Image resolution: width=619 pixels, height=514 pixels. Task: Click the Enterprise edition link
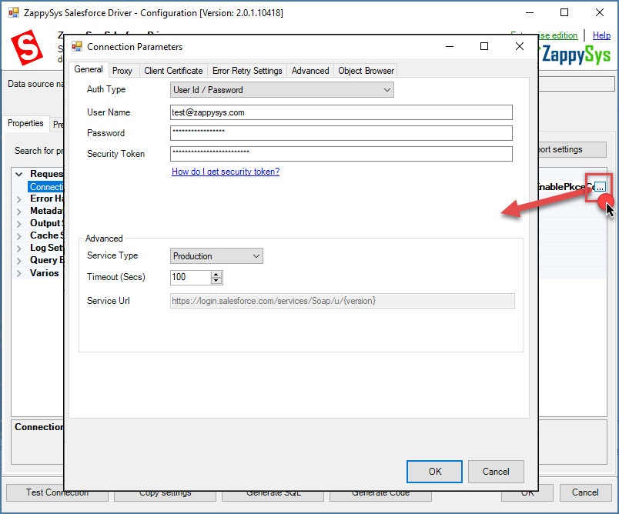point(558,35)
